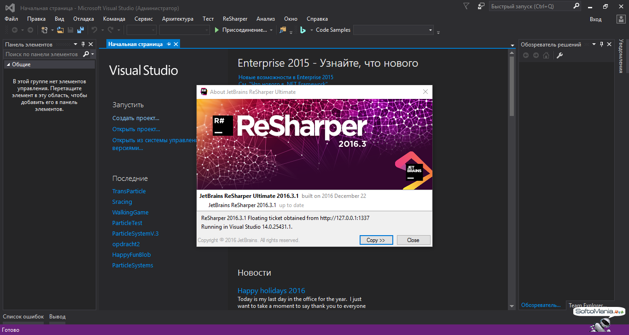Open recent project HappyFunBlob
The image size is (629, 335).
(x=132, y=255)
